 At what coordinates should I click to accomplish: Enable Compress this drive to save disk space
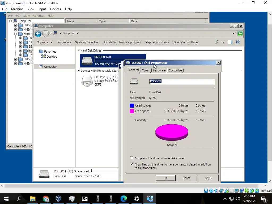[x=131, y=158]
